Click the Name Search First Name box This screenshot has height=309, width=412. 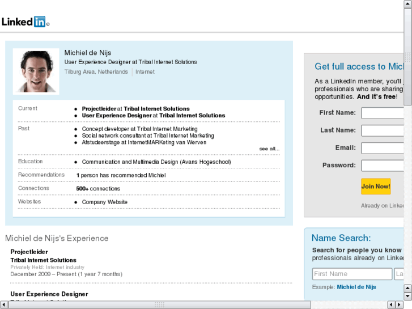[352, 274]
